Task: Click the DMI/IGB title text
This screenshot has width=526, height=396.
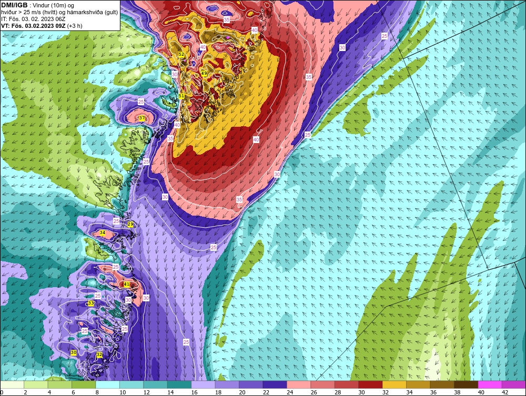Action: pos(14,5)
